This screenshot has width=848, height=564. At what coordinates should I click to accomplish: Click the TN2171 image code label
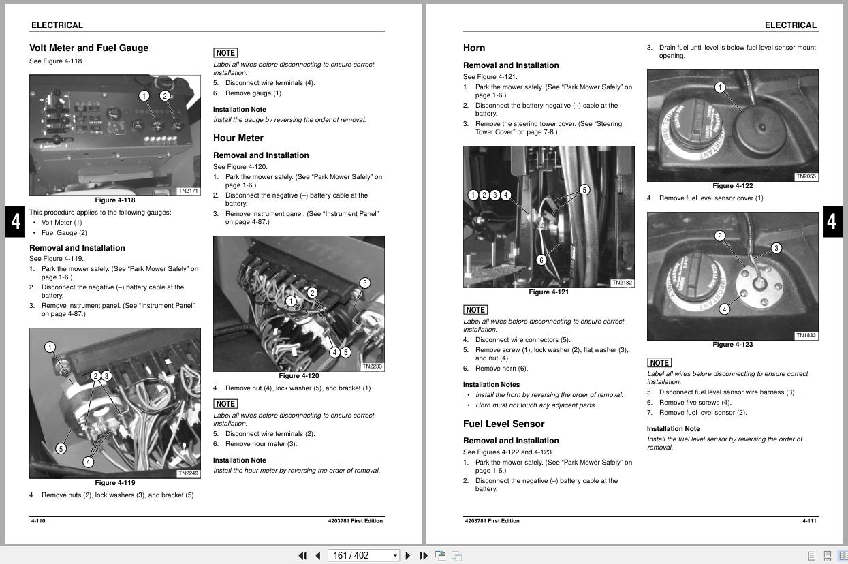[189, 191]
